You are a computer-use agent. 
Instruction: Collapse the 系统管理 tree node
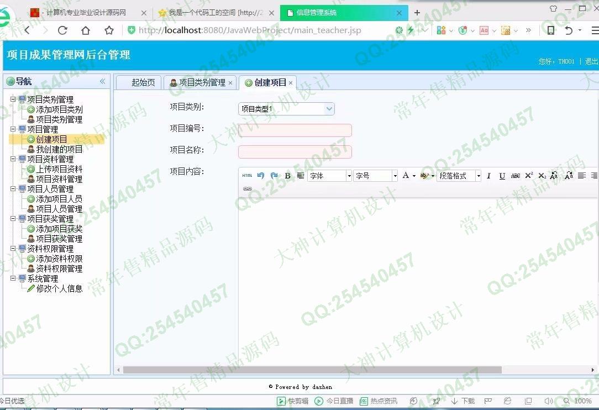[x=13, y=278]
